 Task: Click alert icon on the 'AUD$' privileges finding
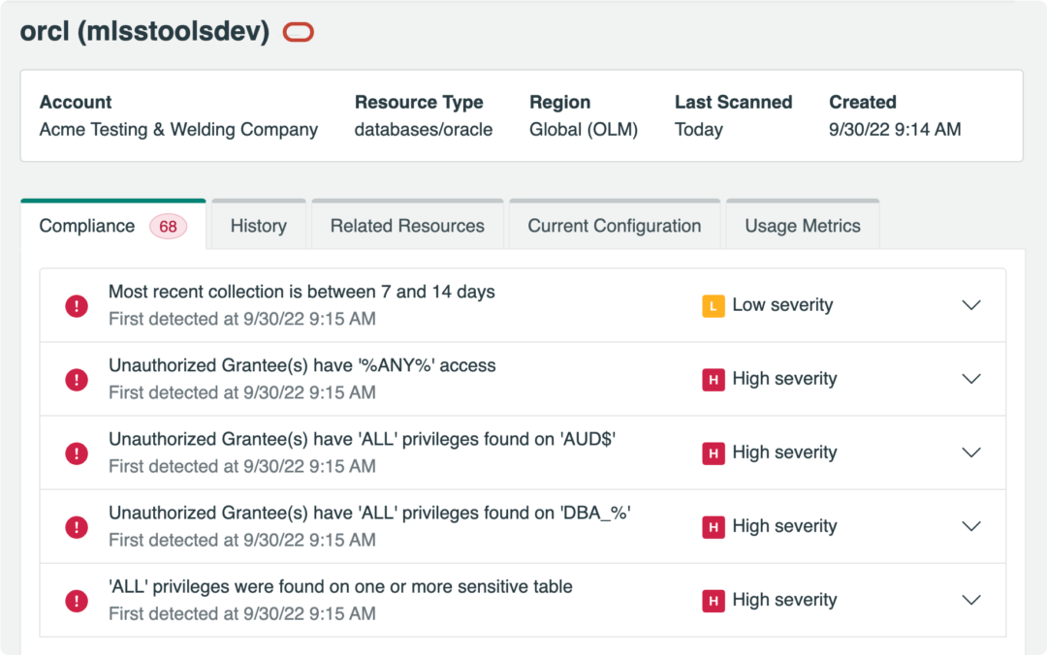pyautogui.click(x=77, y=452)
